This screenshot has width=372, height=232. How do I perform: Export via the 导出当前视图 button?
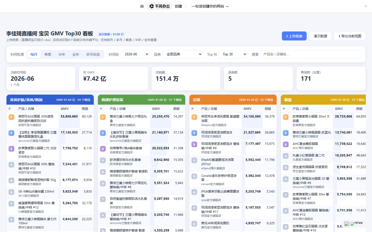[350, 36]
